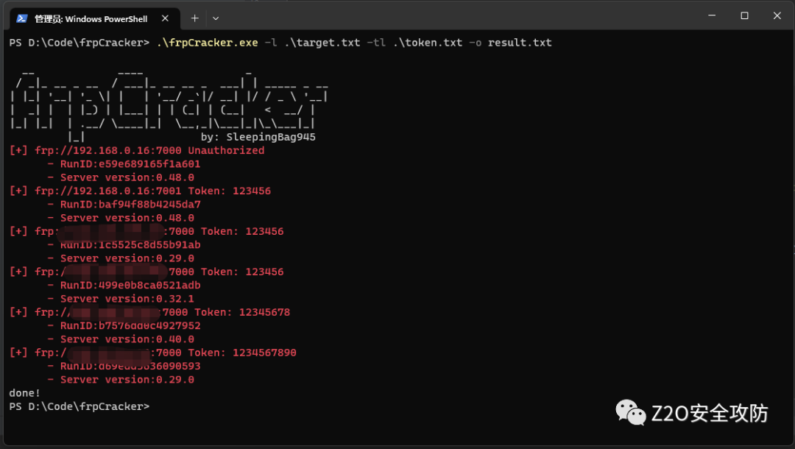This screenshot has height=449, width=795.
Task: Click frp://192.168.0.16:7001 Token: 123456 line
Action: click(140, 191)
